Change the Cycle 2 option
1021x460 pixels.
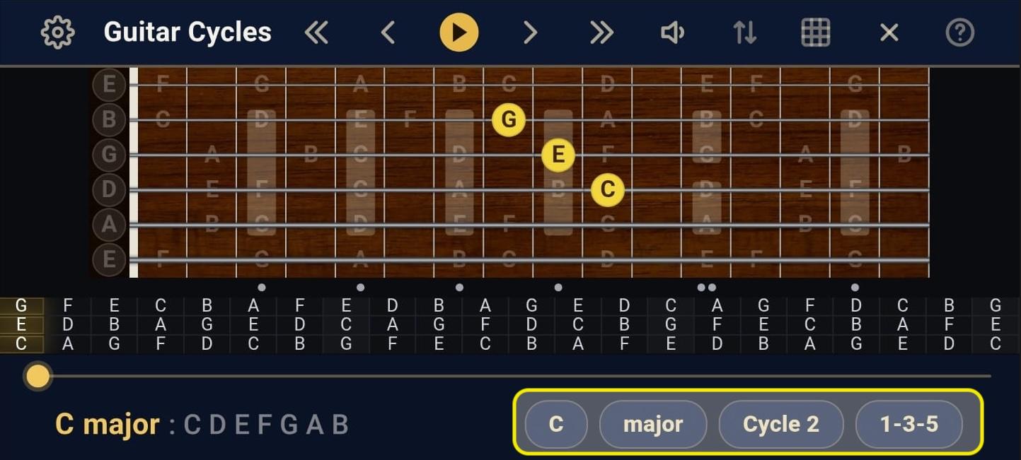click(781, 424)
